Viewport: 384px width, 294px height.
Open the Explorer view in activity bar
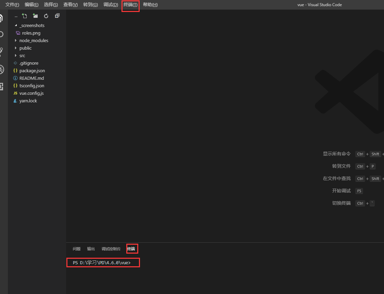(x=1, y=18)
